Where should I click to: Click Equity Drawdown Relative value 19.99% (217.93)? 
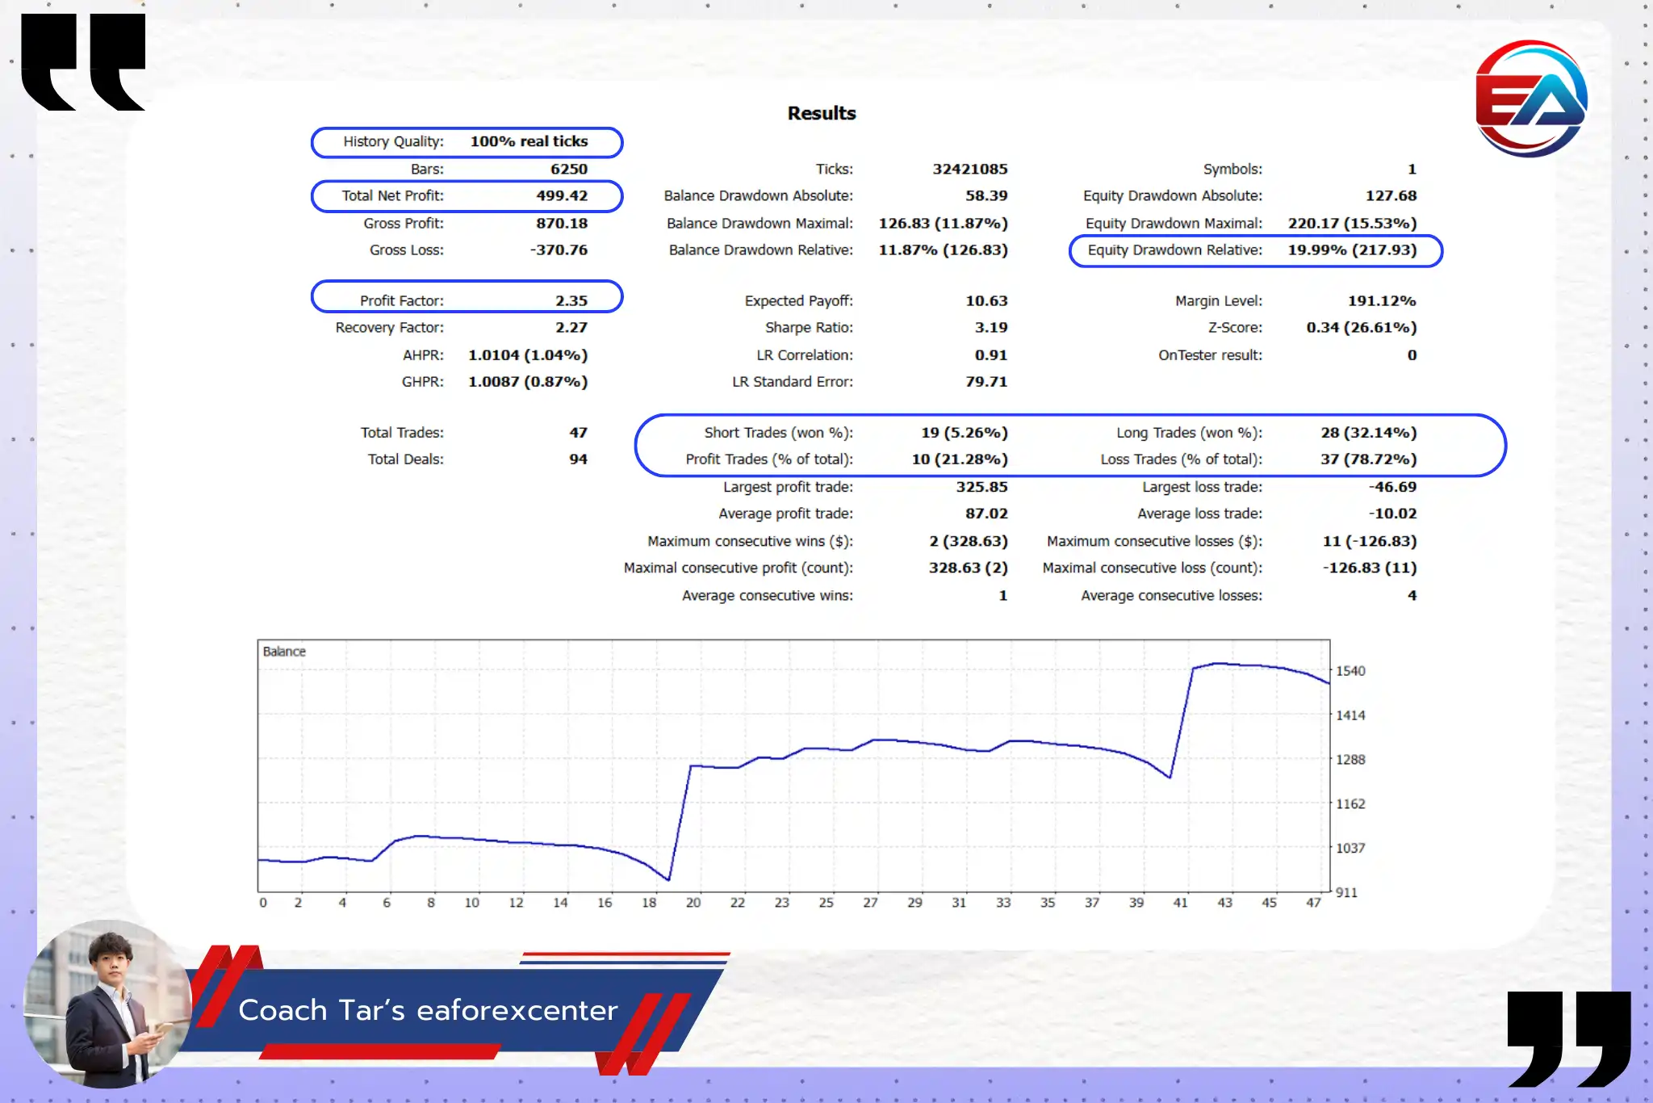(x=1353, y=250)
